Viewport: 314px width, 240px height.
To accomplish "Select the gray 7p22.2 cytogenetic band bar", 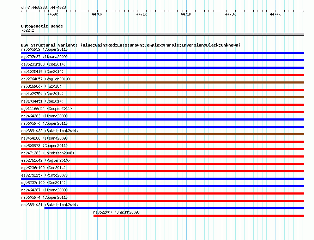I will coord(162,34).
